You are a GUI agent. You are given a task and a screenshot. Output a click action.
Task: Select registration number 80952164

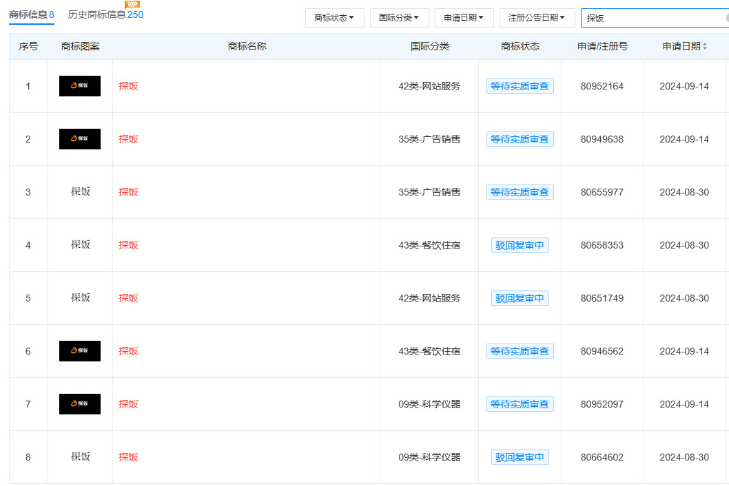[602, 86]
